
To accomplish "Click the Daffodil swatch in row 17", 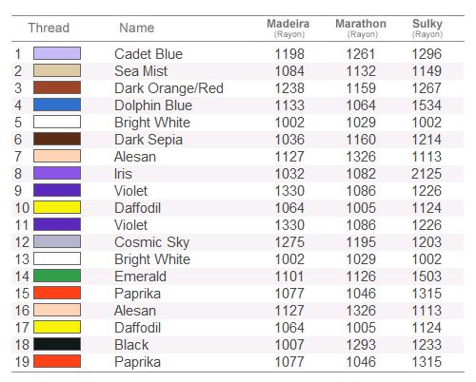I will 57,327.
